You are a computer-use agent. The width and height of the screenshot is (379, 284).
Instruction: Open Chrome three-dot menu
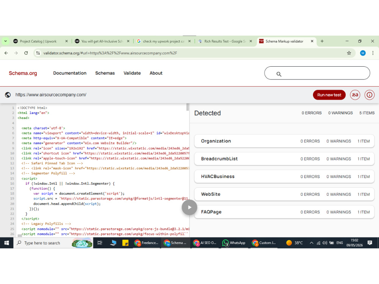[x=373, y=53]
